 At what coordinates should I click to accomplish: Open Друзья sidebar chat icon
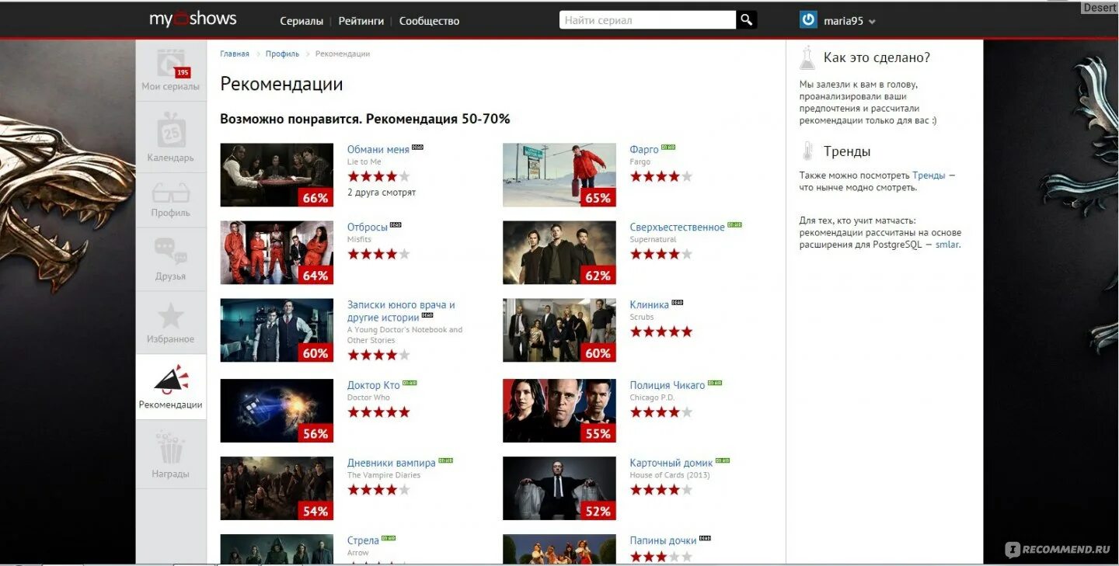(171, 251)
